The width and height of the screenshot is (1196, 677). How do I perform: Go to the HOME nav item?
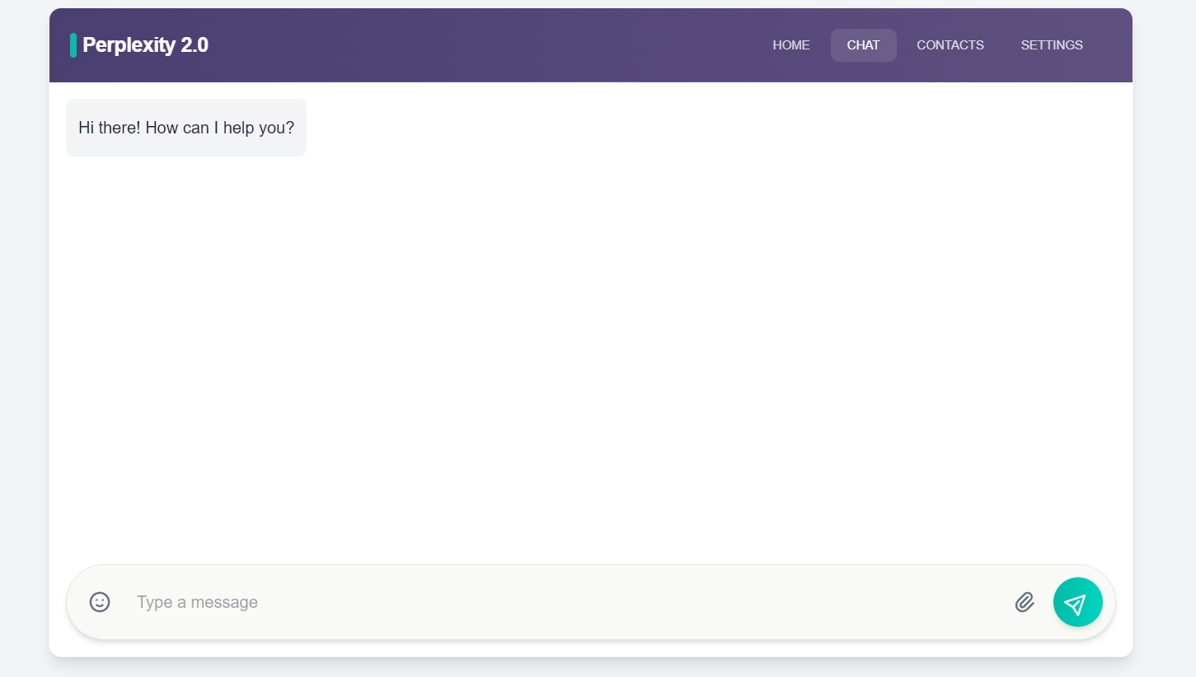pos(790,45)
